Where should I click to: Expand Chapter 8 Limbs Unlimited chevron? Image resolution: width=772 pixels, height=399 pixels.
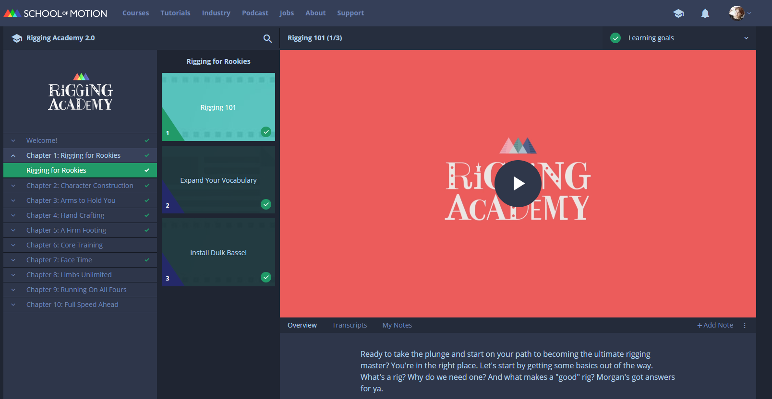point(13,275)
